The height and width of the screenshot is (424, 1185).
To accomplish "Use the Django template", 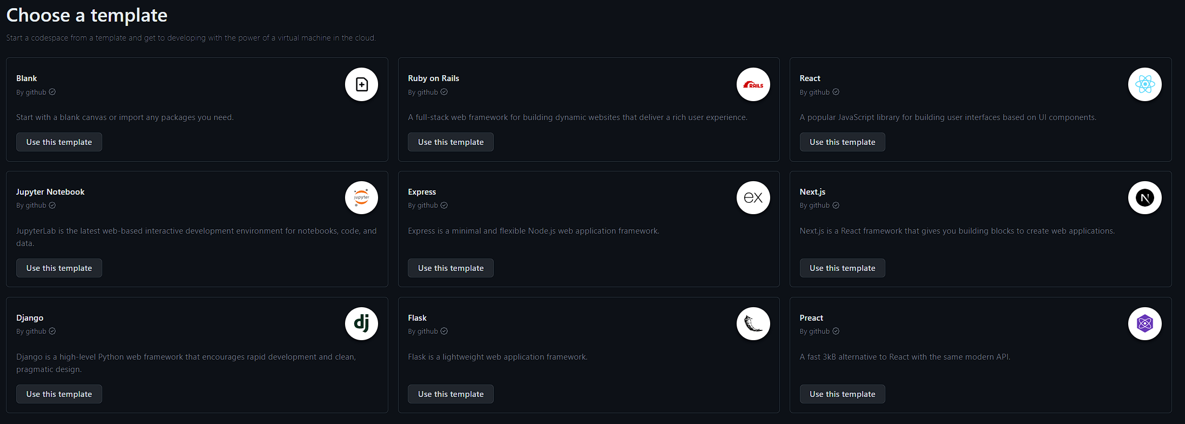I will 59,394.
